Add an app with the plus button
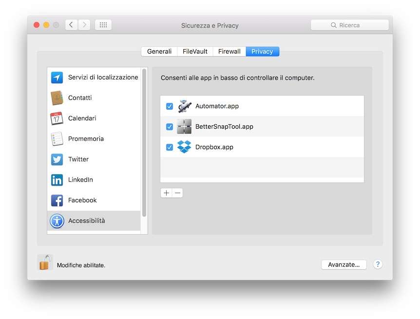420x319 pixels. pos(166,193)
